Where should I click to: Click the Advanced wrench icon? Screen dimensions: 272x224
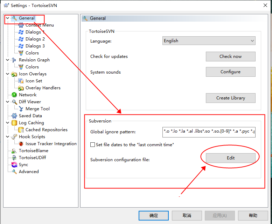(14, 172)
